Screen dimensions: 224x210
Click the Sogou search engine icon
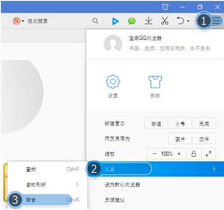pos(16,21)
